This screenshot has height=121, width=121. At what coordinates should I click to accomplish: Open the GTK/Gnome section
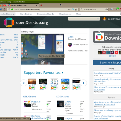click(30, 96)
